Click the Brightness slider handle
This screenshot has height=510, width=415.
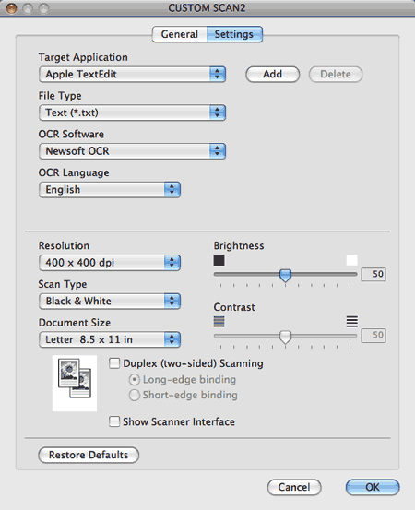pyautogui.click(x=285, y=275)
